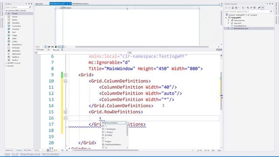Click the Toolbox search magnifier icon
Screen dimensions: 279x157
click(30, 7)
